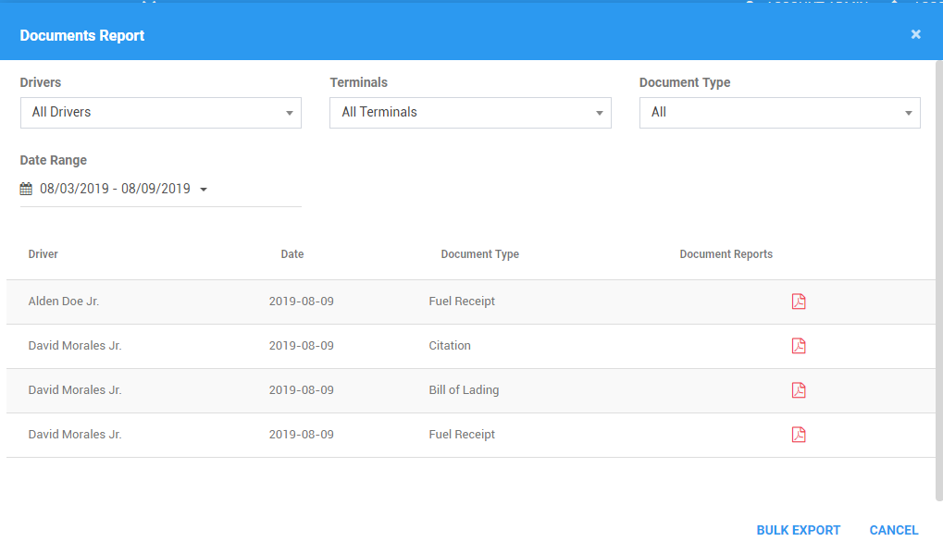Click the Citation document type cell

[x=450, y=346]
